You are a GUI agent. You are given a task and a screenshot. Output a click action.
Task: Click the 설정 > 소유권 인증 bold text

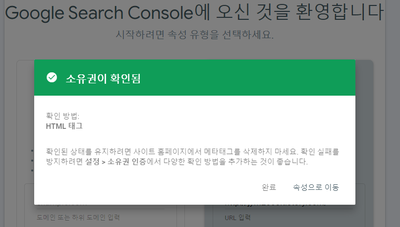(115, 162)
